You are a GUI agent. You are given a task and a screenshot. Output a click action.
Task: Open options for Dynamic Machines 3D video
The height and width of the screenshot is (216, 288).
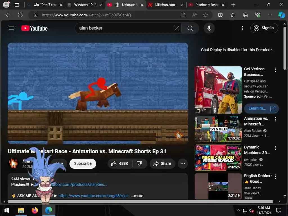[x=275, y=148]
